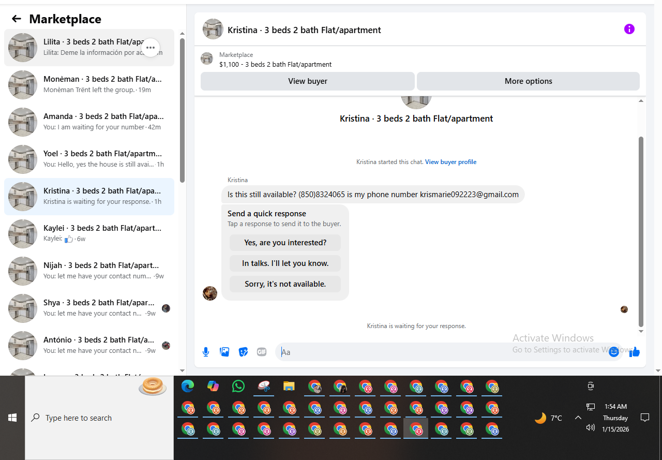
Task: Click the sender avatar beside the quick responses
Action: [210, 293]
